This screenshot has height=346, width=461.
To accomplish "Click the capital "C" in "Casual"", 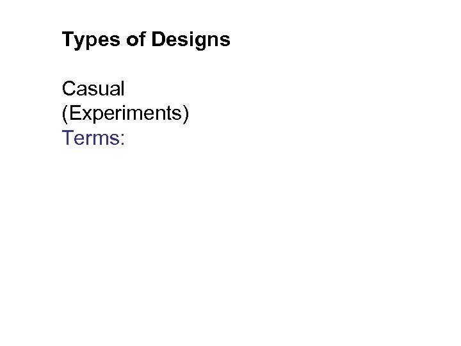I will (x=69, y=88).
